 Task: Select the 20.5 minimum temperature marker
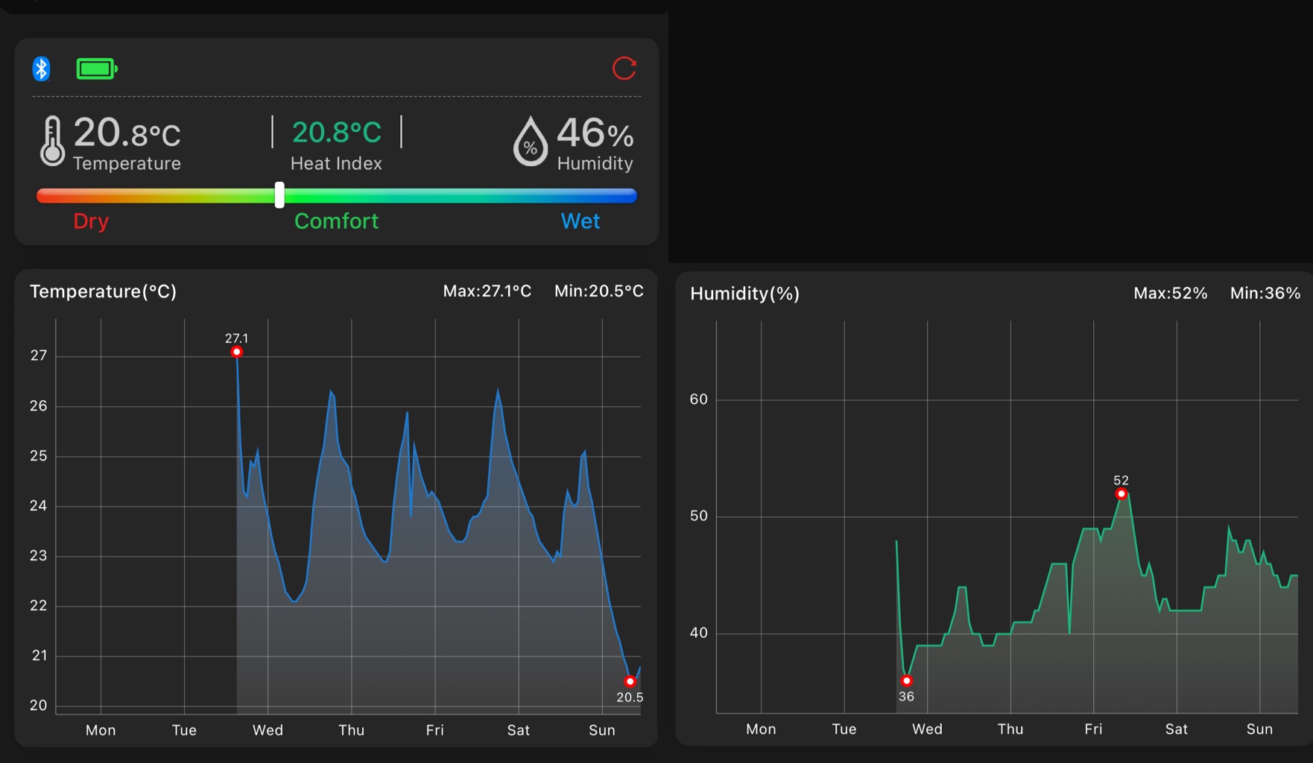tap(630, 681)
